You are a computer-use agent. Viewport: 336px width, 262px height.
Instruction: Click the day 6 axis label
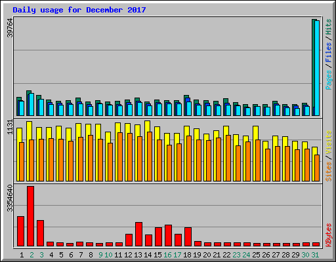(71, 255)
